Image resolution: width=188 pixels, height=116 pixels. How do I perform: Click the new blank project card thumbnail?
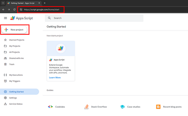click(61, 48)
